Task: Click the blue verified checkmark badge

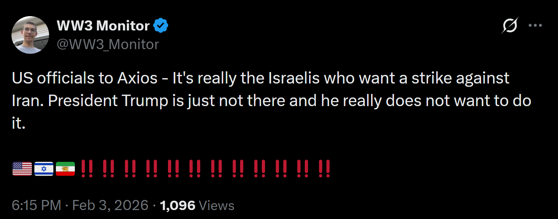Action: coord(161,25)
